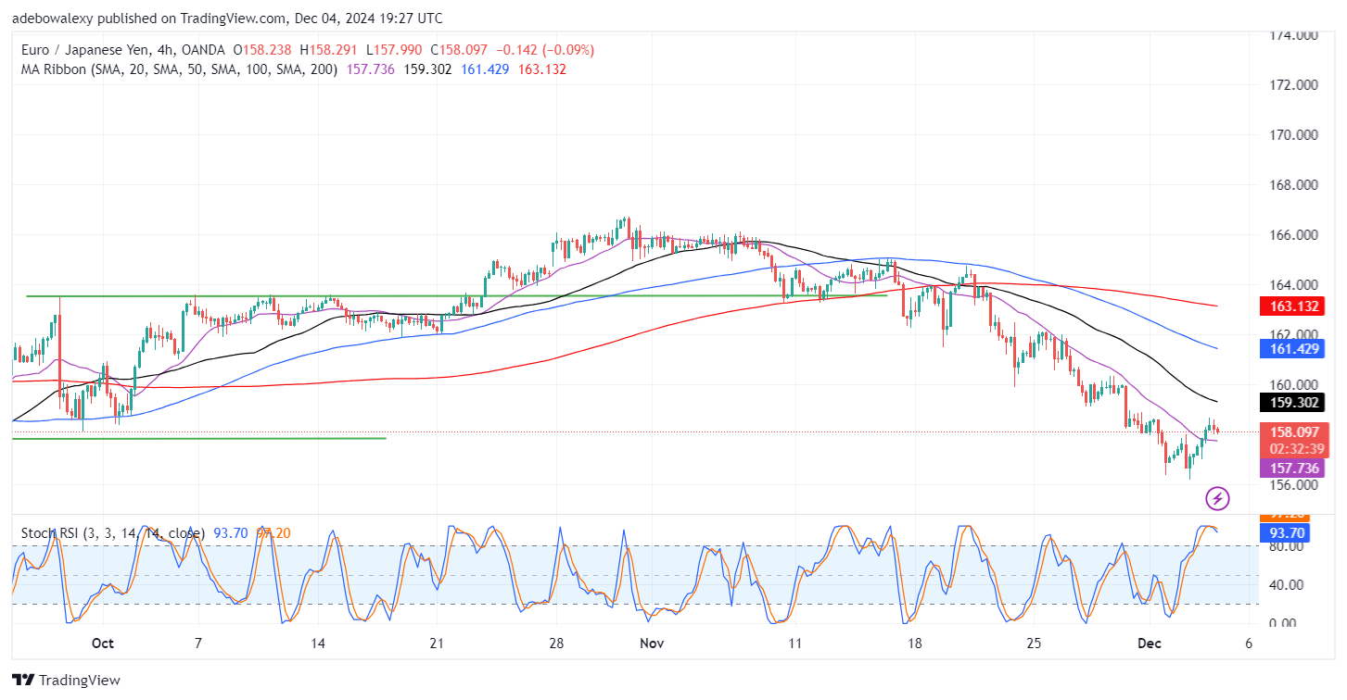The image size is (1347, 700).
Task: Click the 166.000 level on the price axis
Action: click(x=1292, y=235)
